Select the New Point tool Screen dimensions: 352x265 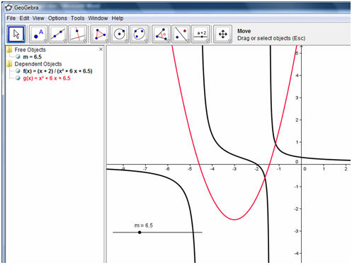[x=38, y=35]
